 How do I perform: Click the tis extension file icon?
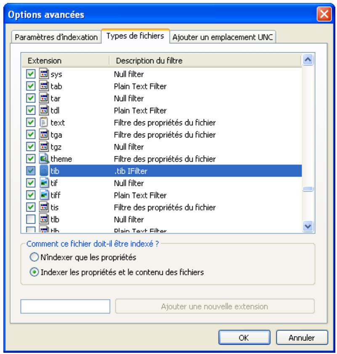(44, 207)
